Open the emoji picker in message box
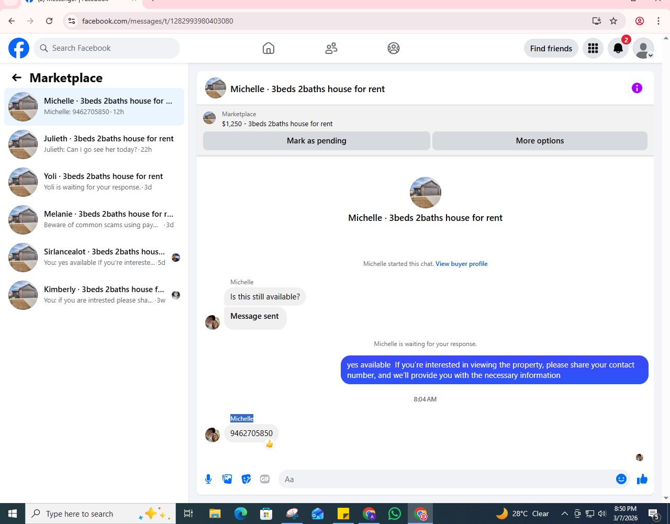This screenshot has width=670, height=524. tap(621, 479)
